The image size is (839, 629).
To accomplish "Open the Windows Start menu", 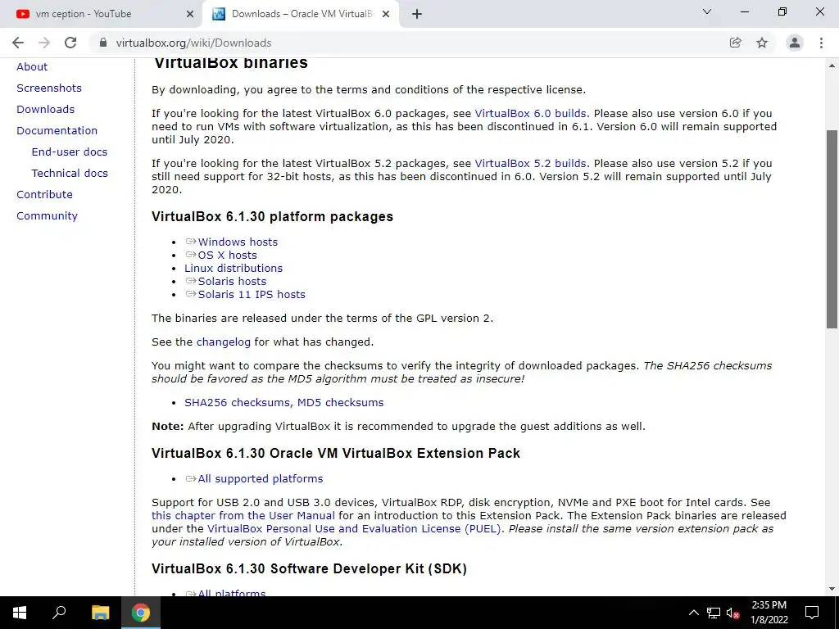I will (20, 613).
